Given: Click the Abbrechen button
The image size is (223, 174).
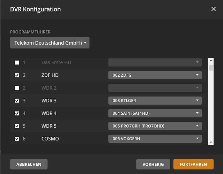Looking at the screenshot, I should [x=29, y=164].
